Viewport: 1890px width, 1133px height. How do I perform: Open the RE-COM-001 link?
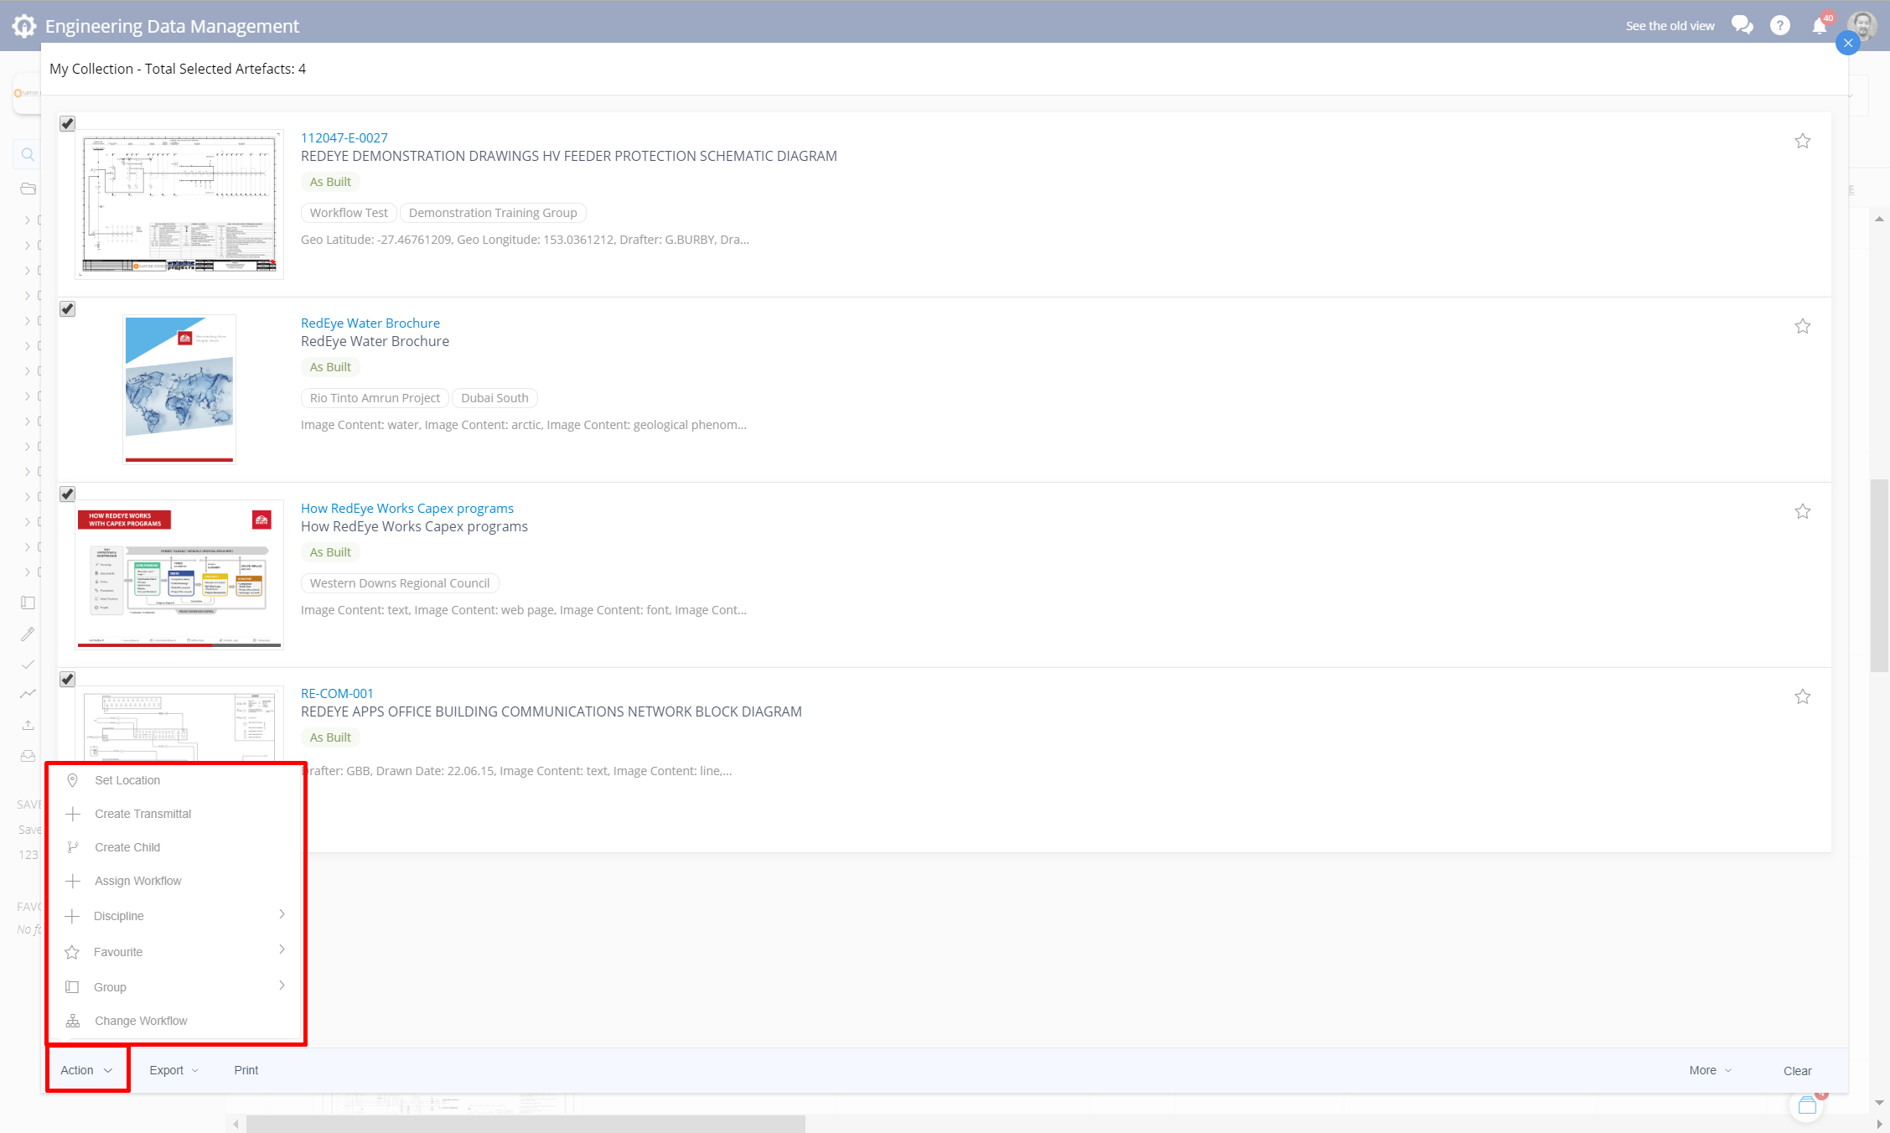[x=337, y=693]
